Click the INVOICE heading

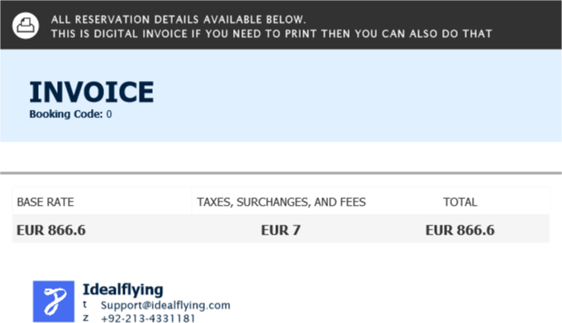pos(92,92)
